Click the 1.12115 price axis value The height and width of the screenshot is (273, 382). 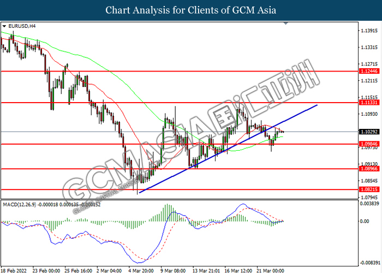[x=369, y=80]
